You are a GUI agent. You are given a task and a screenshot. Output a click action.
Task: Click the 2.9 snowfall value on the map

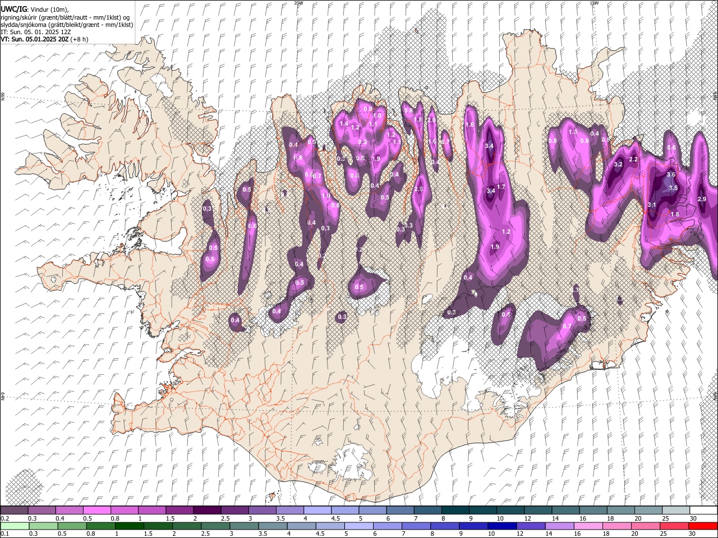[702, 200]
